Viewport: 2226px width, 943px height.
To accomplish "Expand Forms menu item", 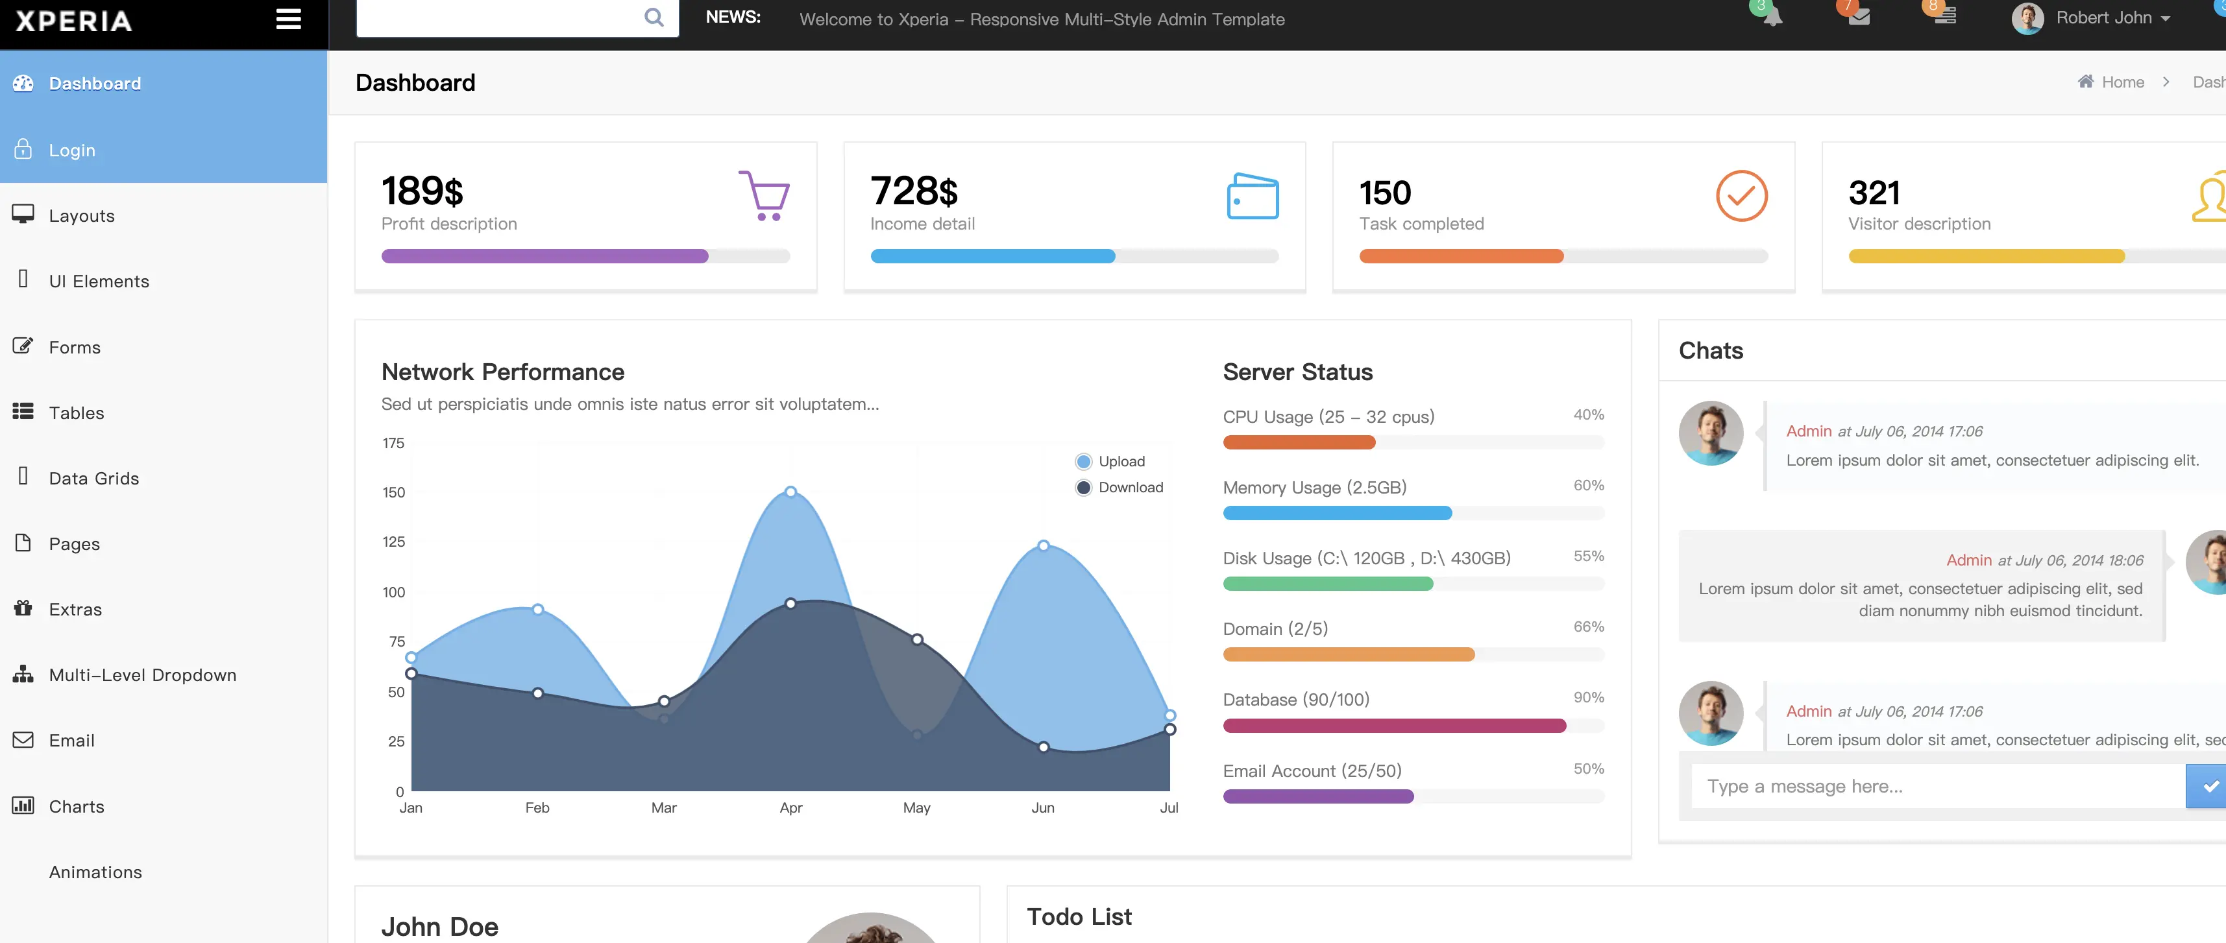I will (164, 346).
